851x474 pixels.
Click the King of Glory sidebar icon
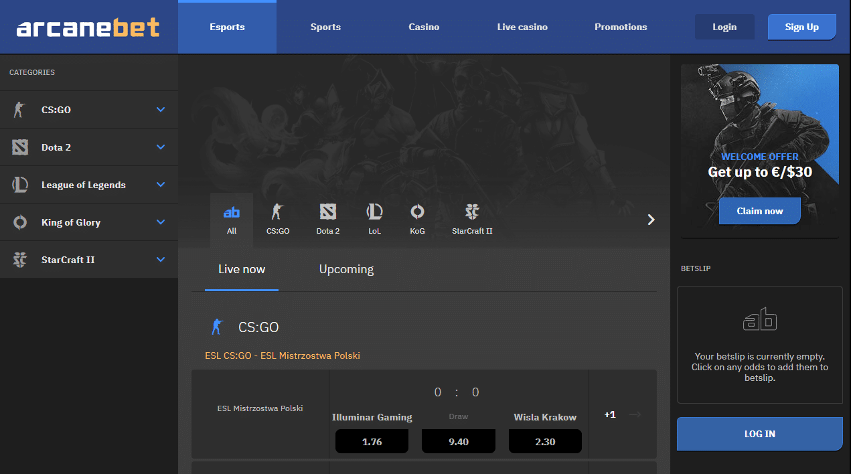tap(20, 222)
